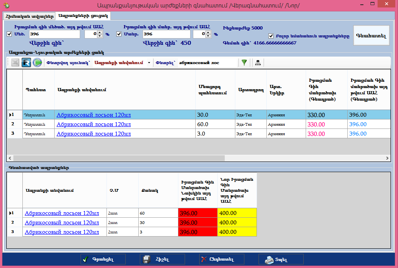The width and height of the screenshot is (398, 268).
Task: Click the Հիշել save button
Action: [162, 259]
